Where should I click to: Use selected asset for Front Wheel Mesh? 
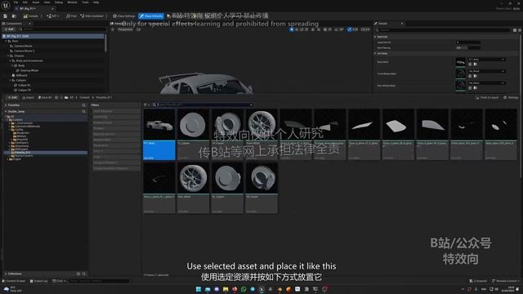(x=470, y=76)
